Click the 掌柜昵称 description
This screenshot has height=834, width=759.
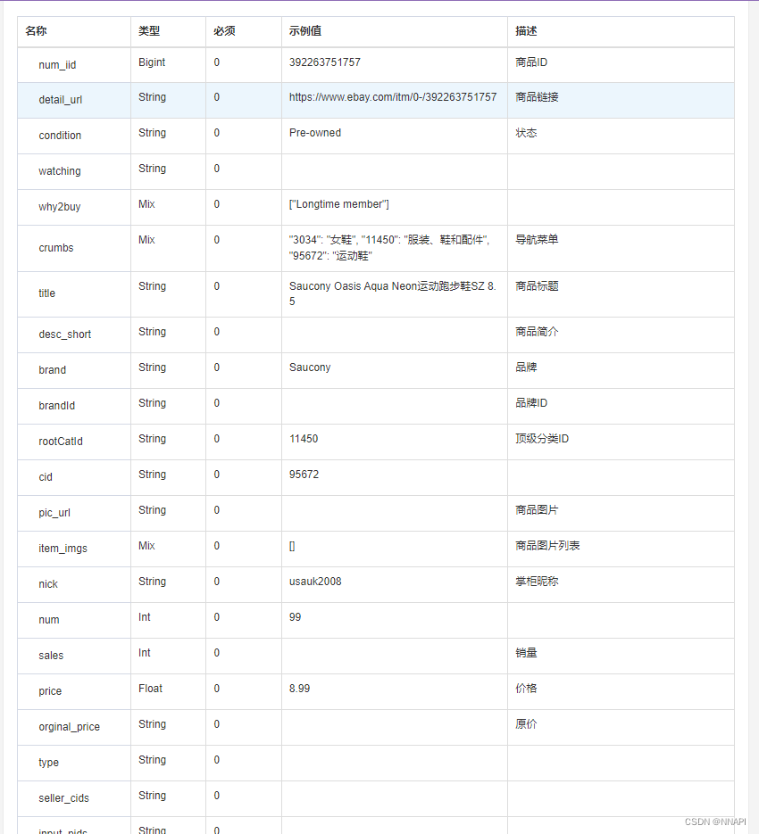pyautogui.click(x=537, y=581)
